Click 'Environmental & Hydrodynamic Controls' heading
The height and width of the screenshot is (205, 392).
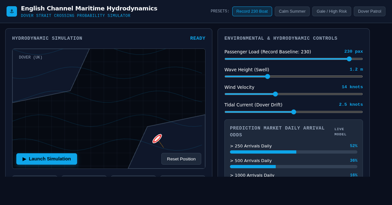(x=281, y=38)
